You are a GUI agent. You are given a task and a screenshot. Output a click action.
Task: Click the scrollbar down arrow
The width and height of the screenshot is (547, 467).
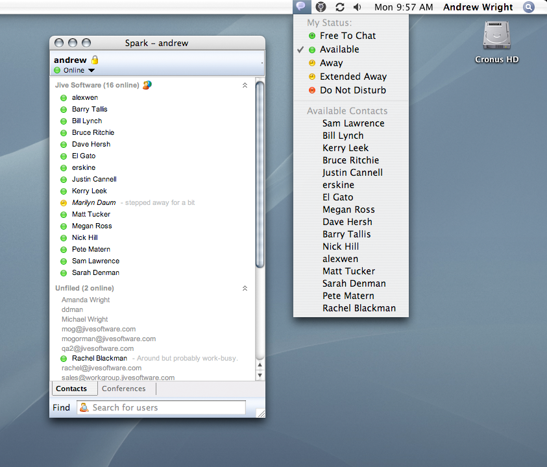point(260,376)
